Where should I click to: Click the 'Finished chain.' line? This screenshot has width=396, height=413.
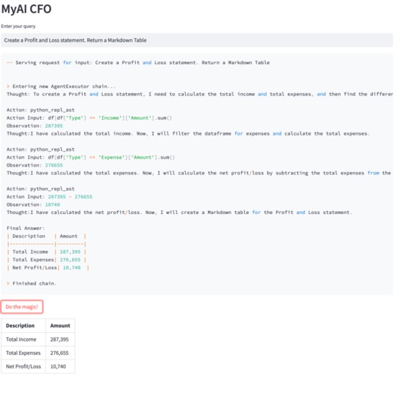tap(32, 284)
